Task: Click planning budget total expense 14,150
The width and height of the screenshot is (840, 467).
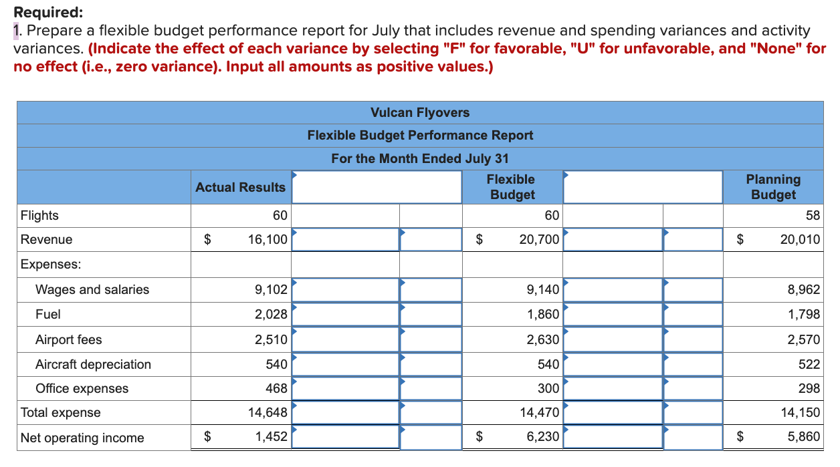Action: (x=800, y=413)
